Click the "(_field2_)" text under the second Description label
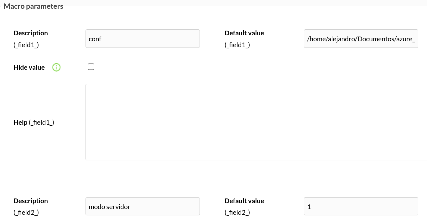This screenshot has height=221, width=427. coord(26,213)
